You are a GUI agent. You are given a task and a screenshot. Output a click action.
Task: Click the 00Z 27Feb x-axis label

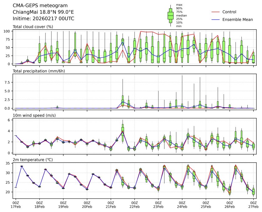(253, 205)
